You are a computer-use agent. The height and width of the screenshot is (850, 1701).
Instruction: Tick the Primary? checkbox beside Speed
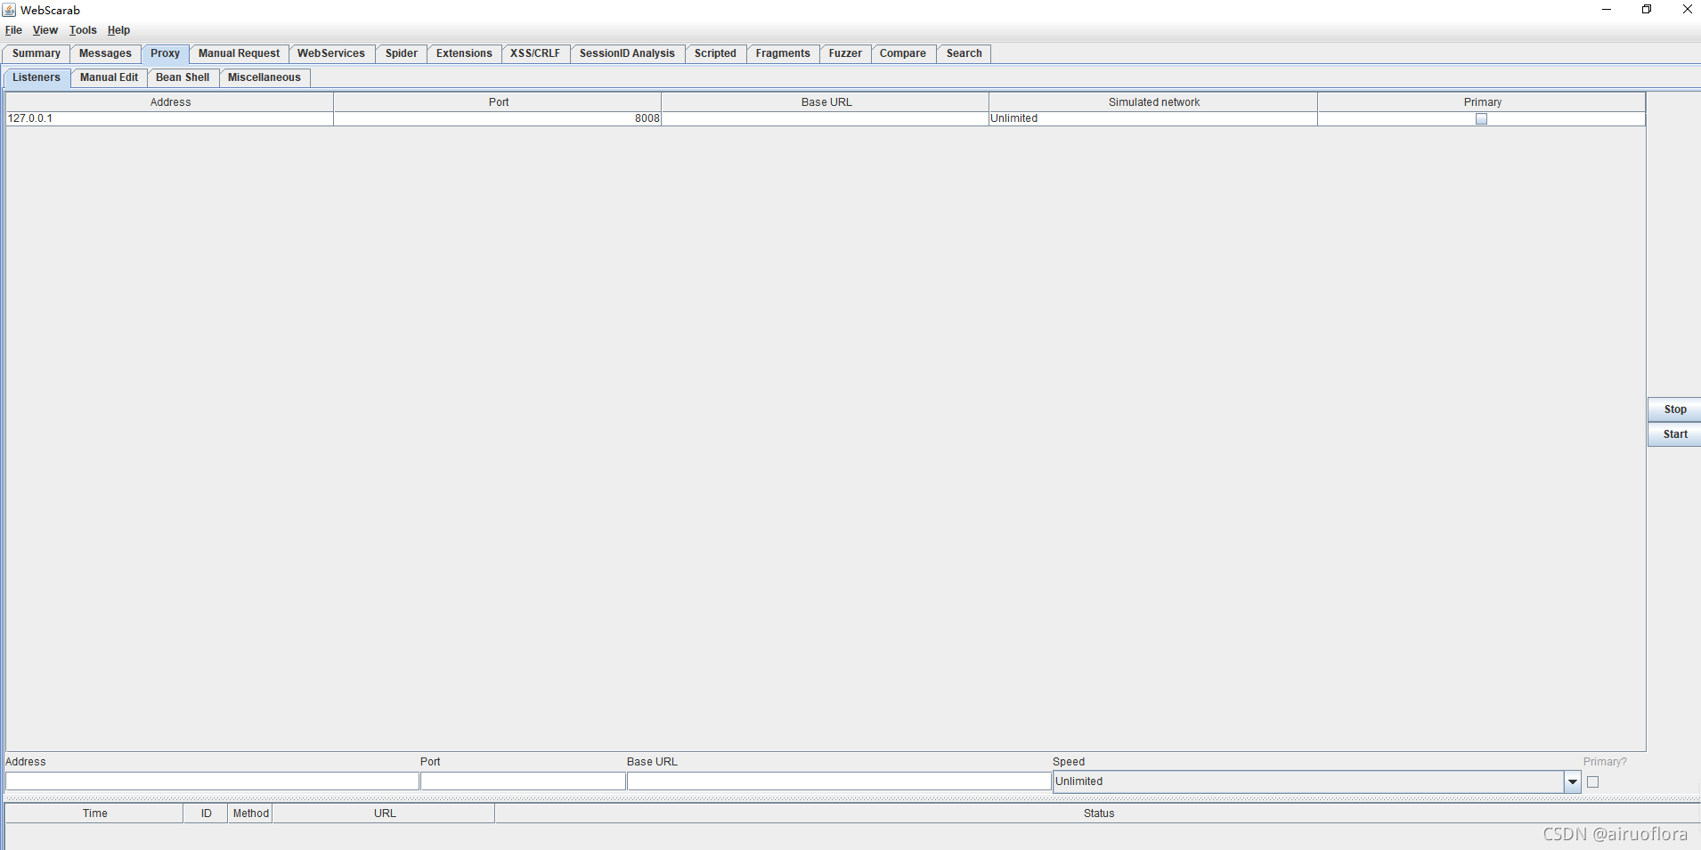[x=1592, y=782]
